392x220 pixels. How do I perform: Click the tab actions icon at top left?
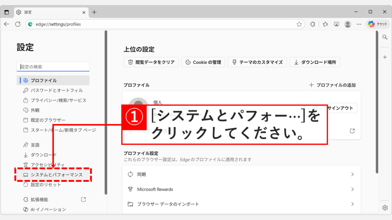(6, 12)
